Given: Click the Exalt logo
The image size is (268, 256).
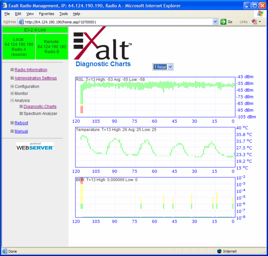Looking at the screenshot, I should coord(103,43).
